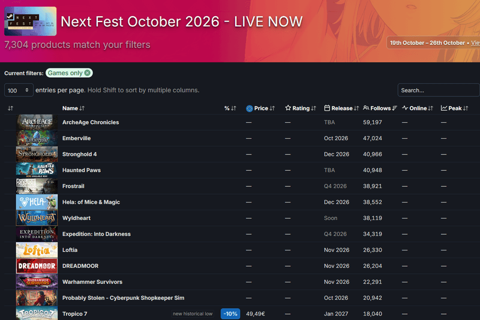Image resolution: width=480 pixels, height=320 pixels.
Task: Click the View link beside event dates
Action: tap(475, 43)
